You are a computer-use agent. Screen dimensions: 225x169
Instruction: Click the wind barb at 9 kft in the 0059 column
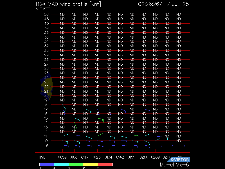[66, 147]
